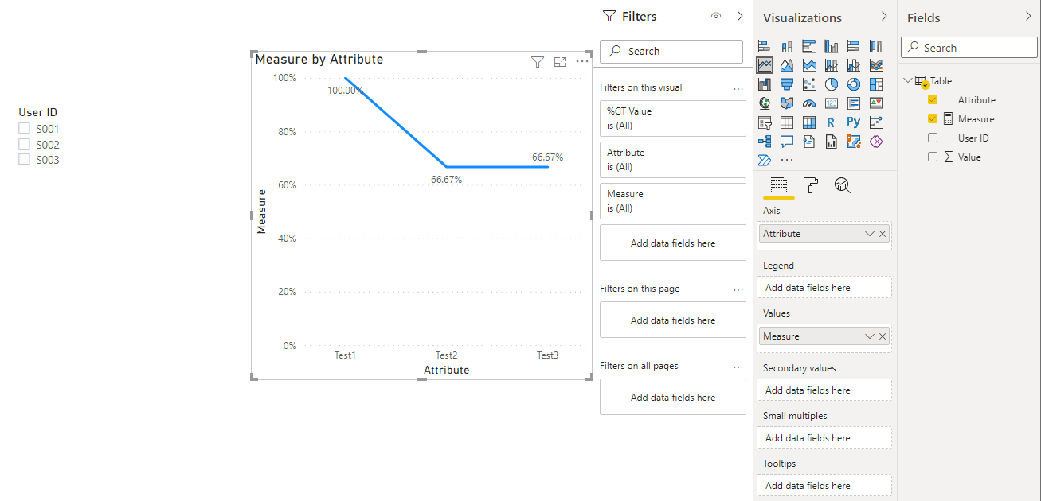1041x501 pixels.
Task: Choose the 100% stacked bar chart visual
Action: pyautogui.click(x=854, y=45)
